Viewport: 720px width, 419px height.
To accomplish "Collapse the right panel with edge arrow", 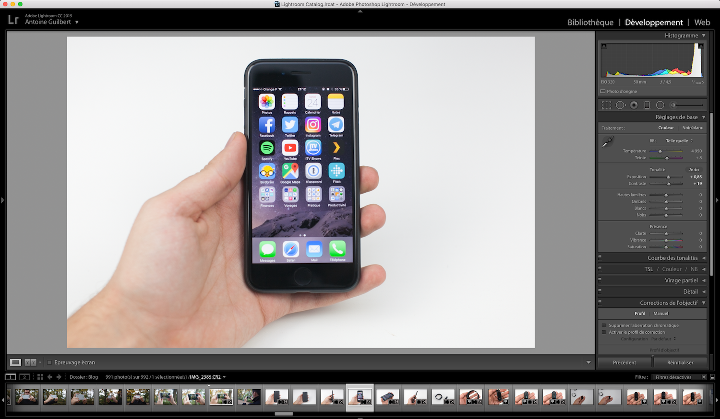I will point(717,200).
